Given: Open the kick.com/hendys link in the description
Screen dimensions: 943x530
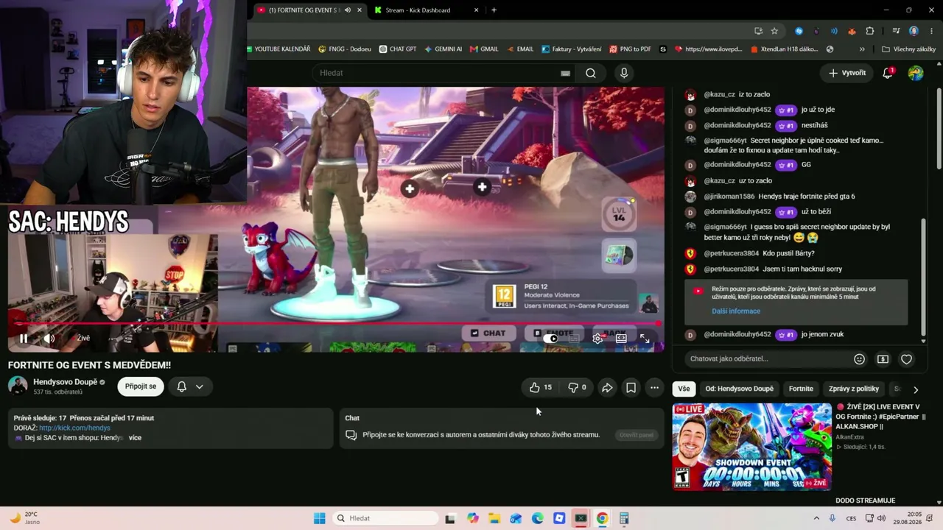Looking at the screenshot, I should [74, 428].
